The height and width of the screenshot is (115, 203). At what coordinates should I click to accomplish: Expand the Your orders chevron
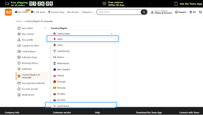[x=45, y=28]
